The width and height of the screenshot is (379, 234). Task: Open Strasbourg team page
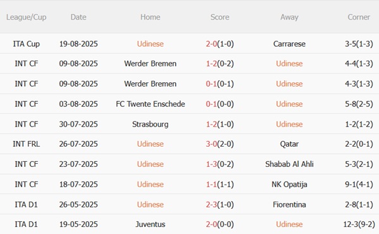(150, 124)
